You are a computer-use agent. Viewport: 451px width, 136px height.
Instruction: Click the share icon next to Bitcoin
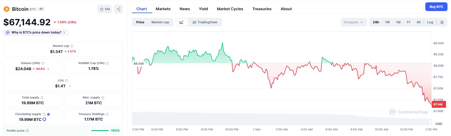click(118, 9)
